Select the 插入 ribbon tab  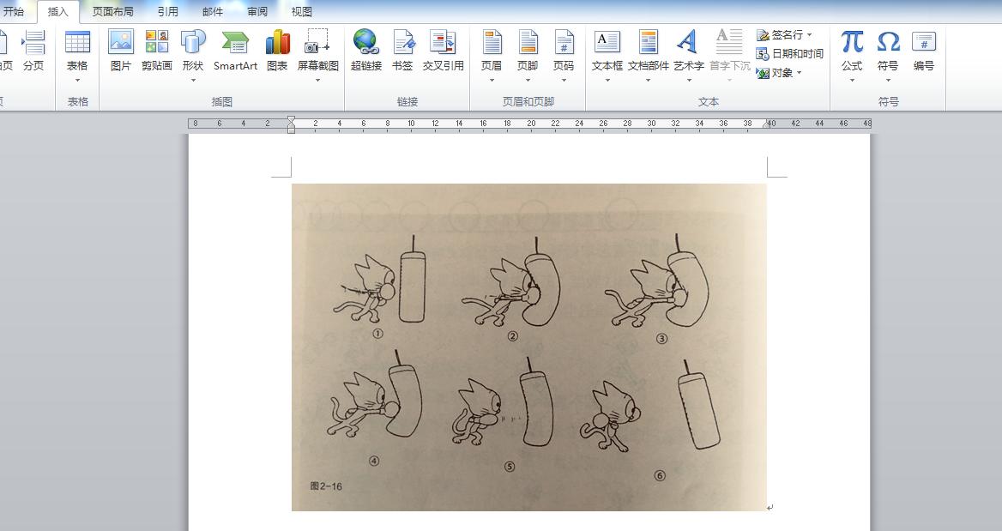coord(58,11)
